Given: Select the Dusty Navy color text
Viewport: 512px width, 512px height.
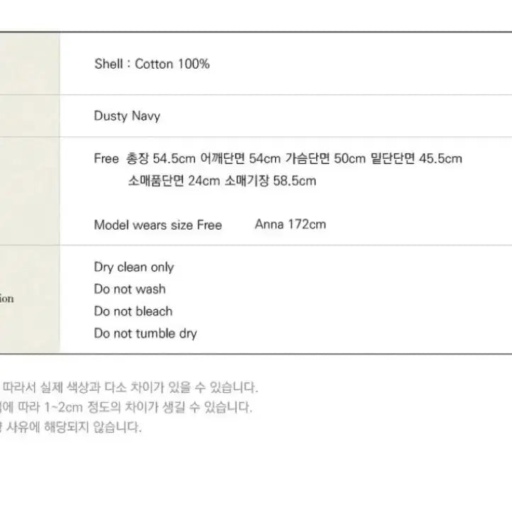Looking at the screenshot, I should pos(127,116).
